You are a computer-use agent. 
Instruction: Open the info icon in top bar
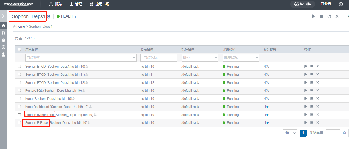pyautogui.click(x=341, y=4)
